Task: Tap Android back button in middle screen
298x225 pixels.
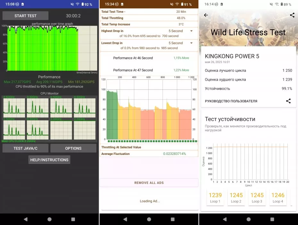Action: (x=125, y=219)
